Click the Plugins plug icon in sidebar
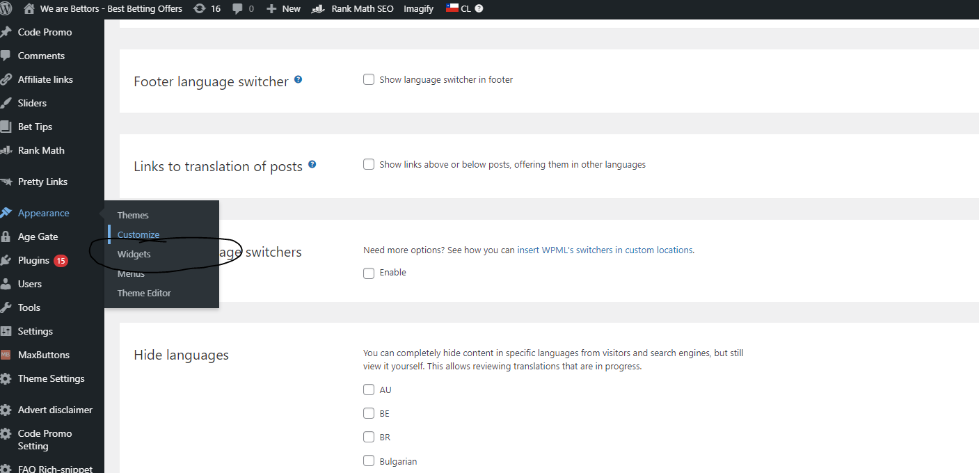Screen dimensions: 979x473 click(x=6, y=260)
